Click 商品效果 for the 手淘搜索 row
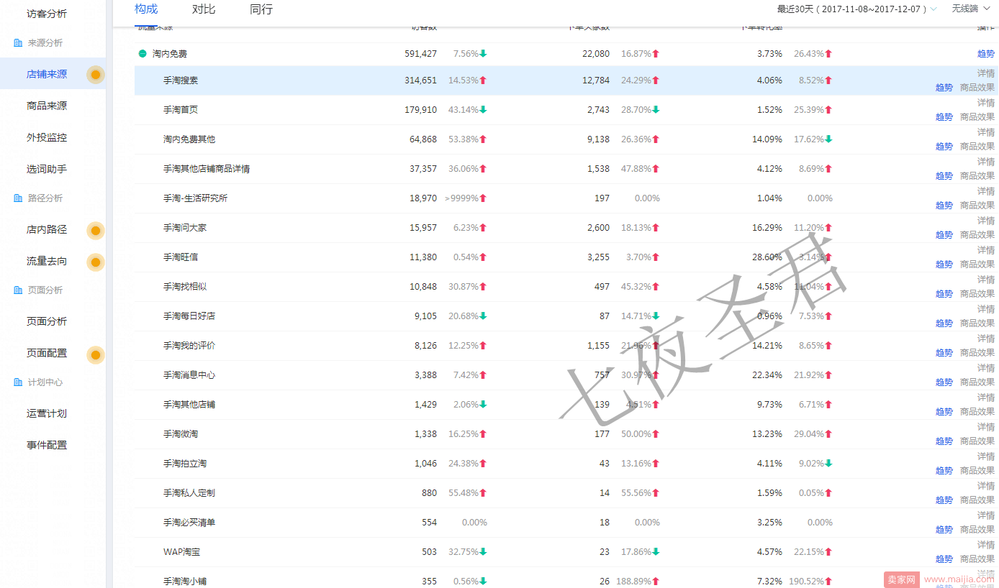The width and height of the screenshot is (999, 588). pos(977,88)
